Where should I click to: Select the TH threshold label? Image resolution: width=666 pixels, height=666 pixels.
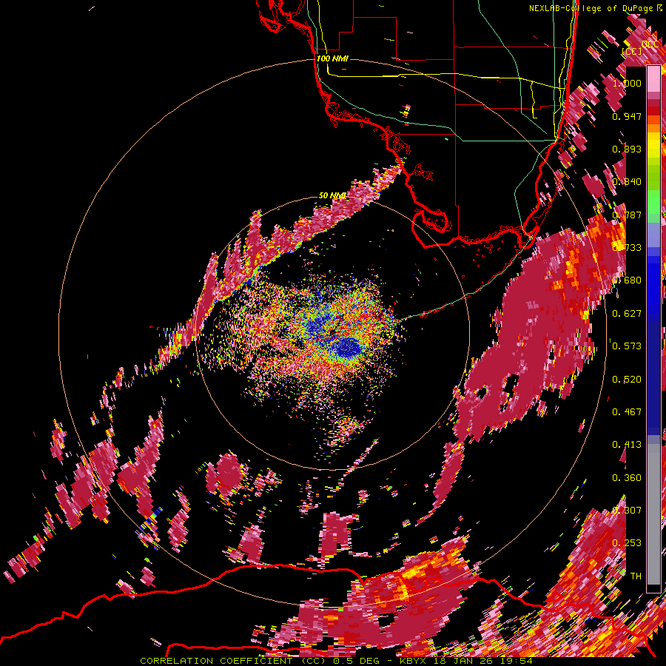point(636,576)
